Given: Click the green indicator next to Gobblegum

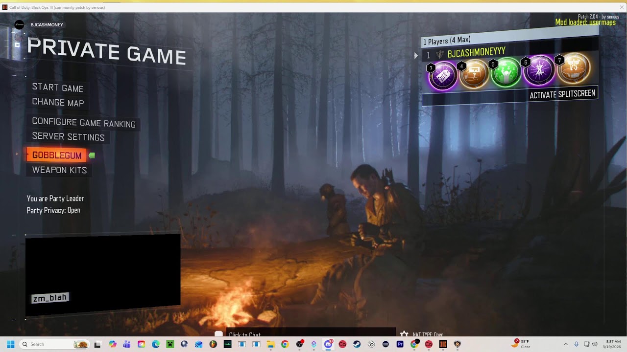Looking at the screenshot, I should (x=92, y=155).
